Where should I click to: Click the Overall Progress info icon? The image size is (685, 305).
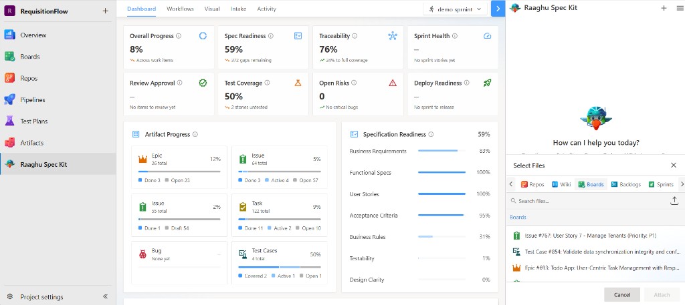pos(179,36)
